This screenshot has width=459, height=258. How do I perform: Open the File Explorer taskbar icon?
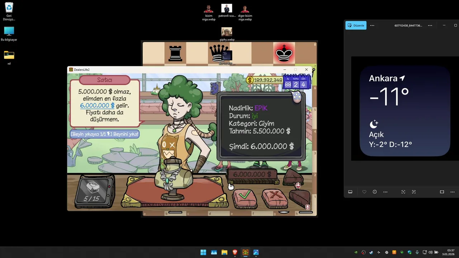point(224,252)
